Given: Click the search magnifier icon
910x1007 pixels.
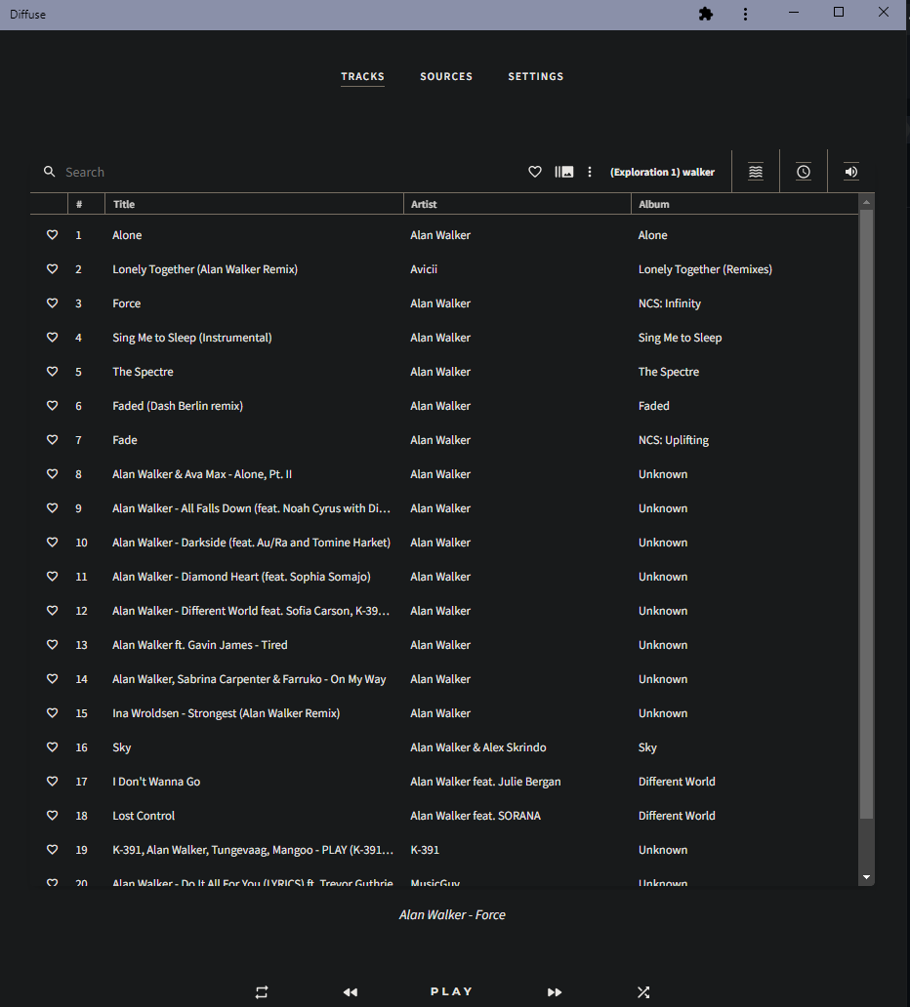Looking at the screenshot, I should 50,172.
